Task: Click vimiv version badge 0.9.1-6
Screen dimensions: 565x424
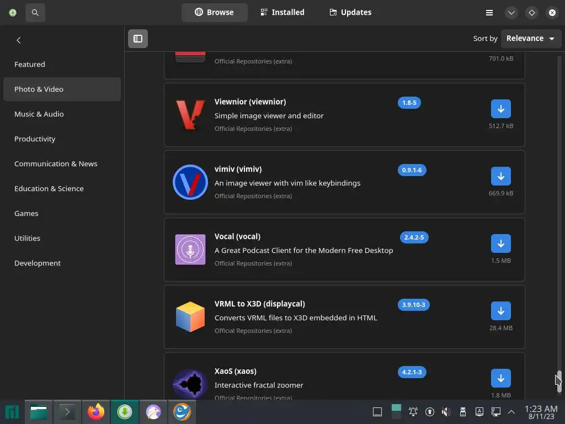Action: pos(412,170)
